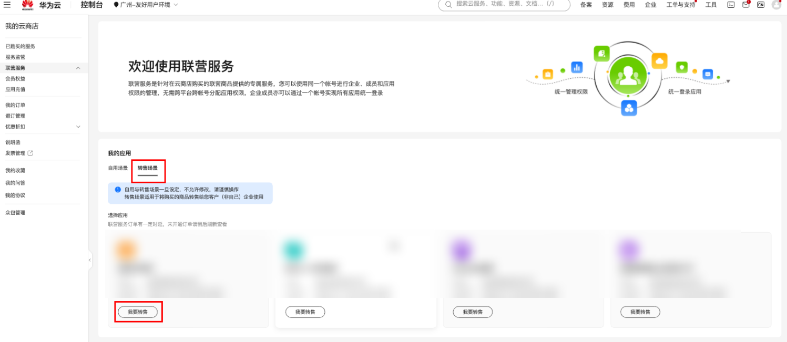Expand the 优惠折扣 sidebar section
Screen dimensions: 787x342
tap(78, 127)
